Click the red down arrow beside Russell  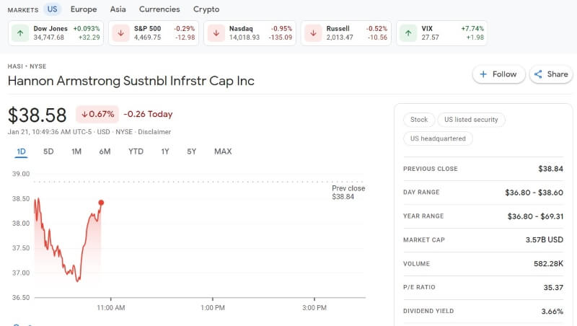coord(313,33)
